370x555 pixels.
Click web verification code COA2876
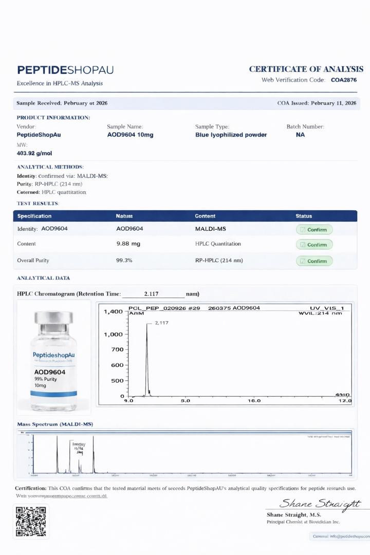pyautogui.click(x=344, y=80)
